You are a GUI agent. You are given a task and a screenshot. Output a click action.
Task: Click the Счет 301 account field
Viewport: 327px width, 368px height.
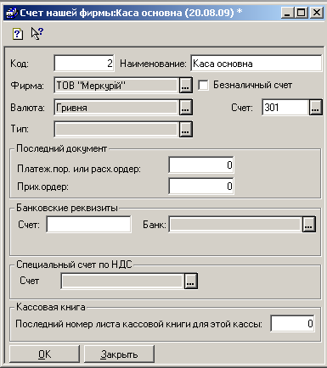tap(285, 107)
